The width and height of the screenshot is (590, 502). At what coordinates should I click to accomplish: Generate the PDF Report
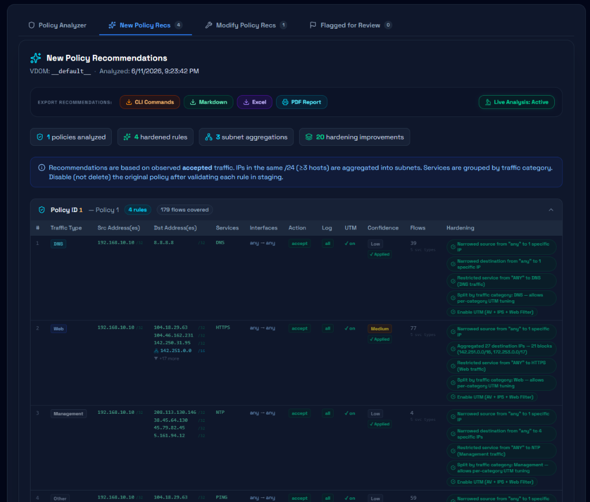click(301, 102)
